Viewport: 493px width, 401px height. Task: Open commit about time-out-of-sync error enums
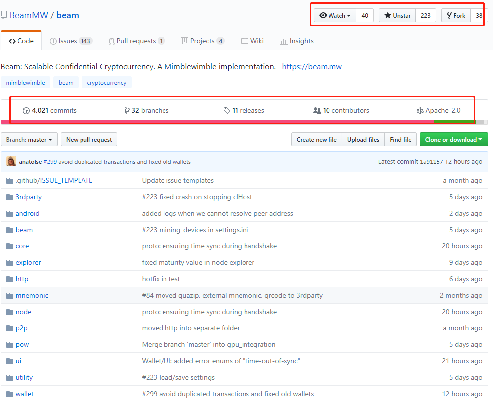tap(221, 361)
